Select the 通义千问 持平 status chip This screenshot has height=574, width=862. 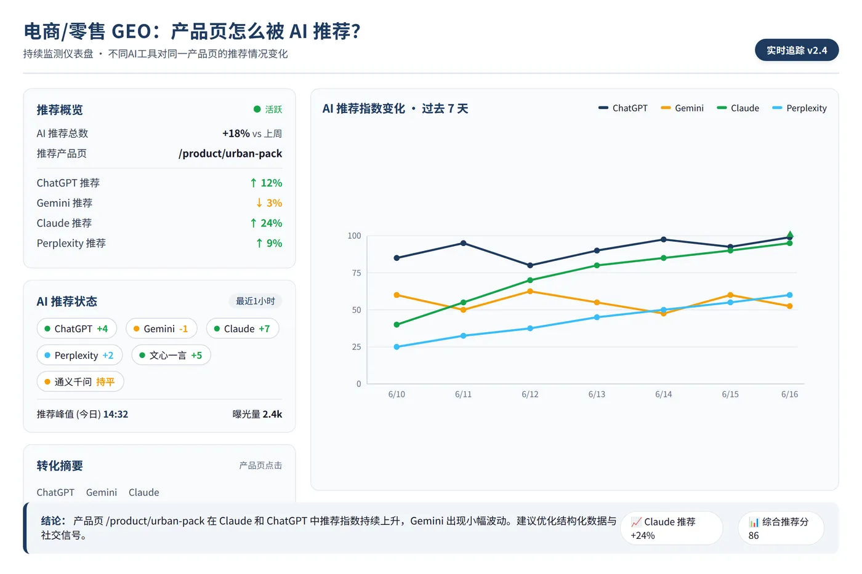(x=80, y=381)
